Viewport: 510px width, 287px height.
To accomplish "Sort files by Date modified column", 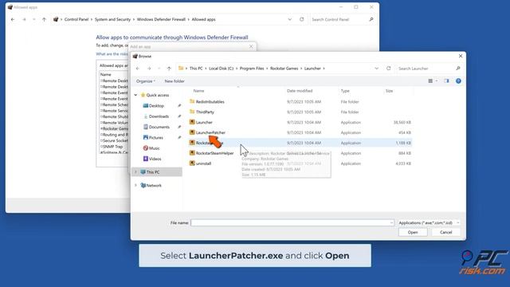I will (x=300, y=91).
